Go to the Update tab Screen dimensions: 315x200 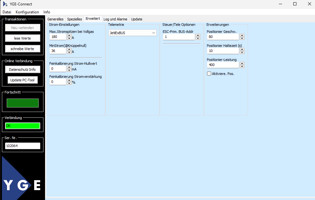pos(137,19)
